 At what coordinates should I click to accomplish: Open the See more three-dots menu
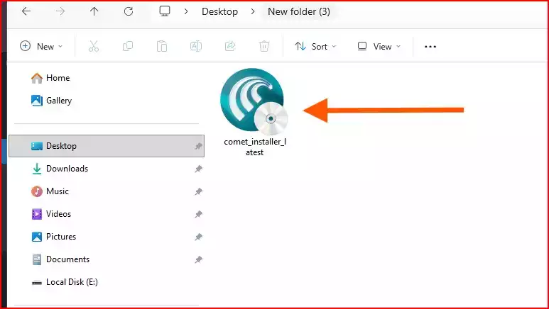430,47
